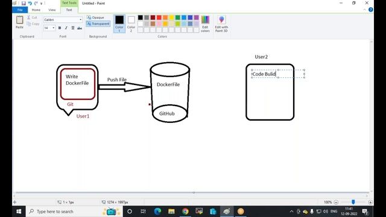Open the notification center icon

click(x=365, y=212)
